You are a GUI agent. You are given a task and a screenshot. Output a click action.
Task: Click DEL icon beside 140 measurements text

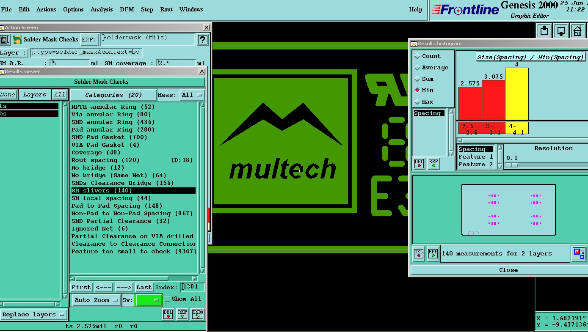419,253
